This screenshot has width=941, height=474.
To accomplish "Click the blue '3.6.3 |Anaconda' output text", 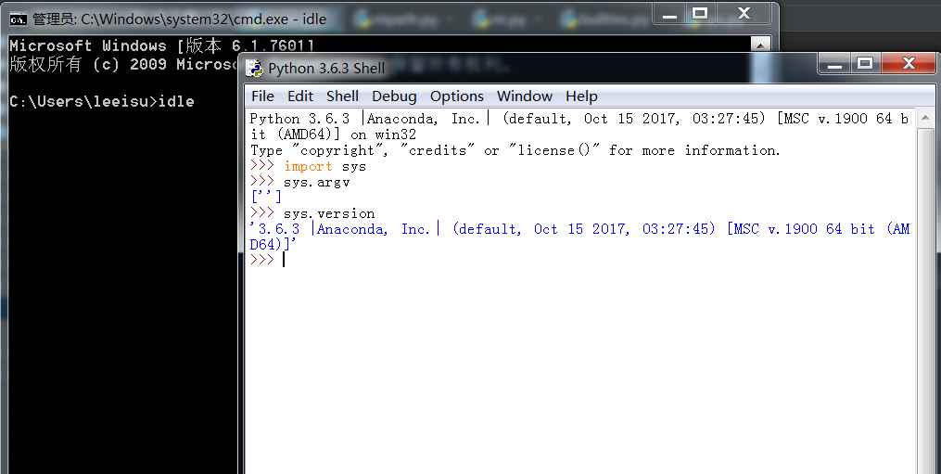I will 579,229.
